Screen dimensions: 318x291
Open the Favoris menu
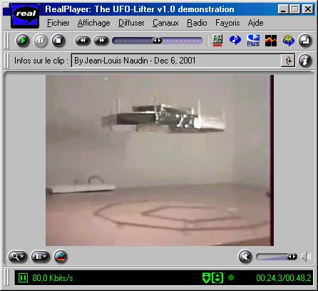pos(227,23)
